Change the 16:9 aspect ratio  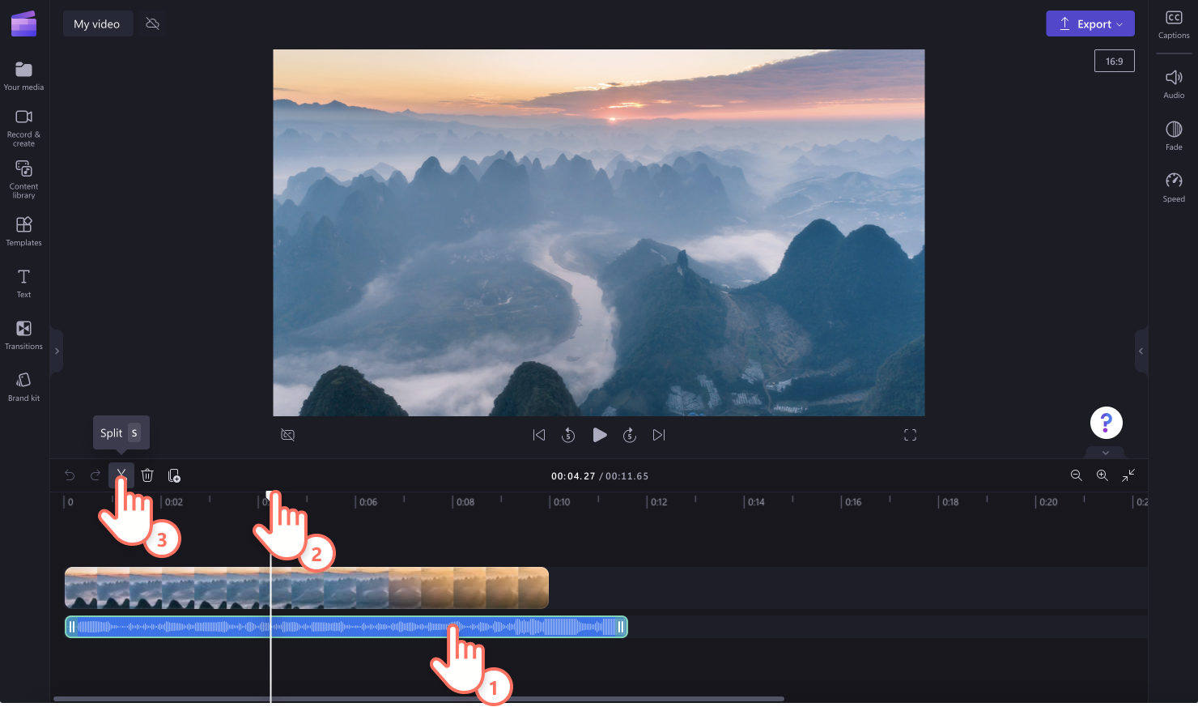coord(1115,61)
